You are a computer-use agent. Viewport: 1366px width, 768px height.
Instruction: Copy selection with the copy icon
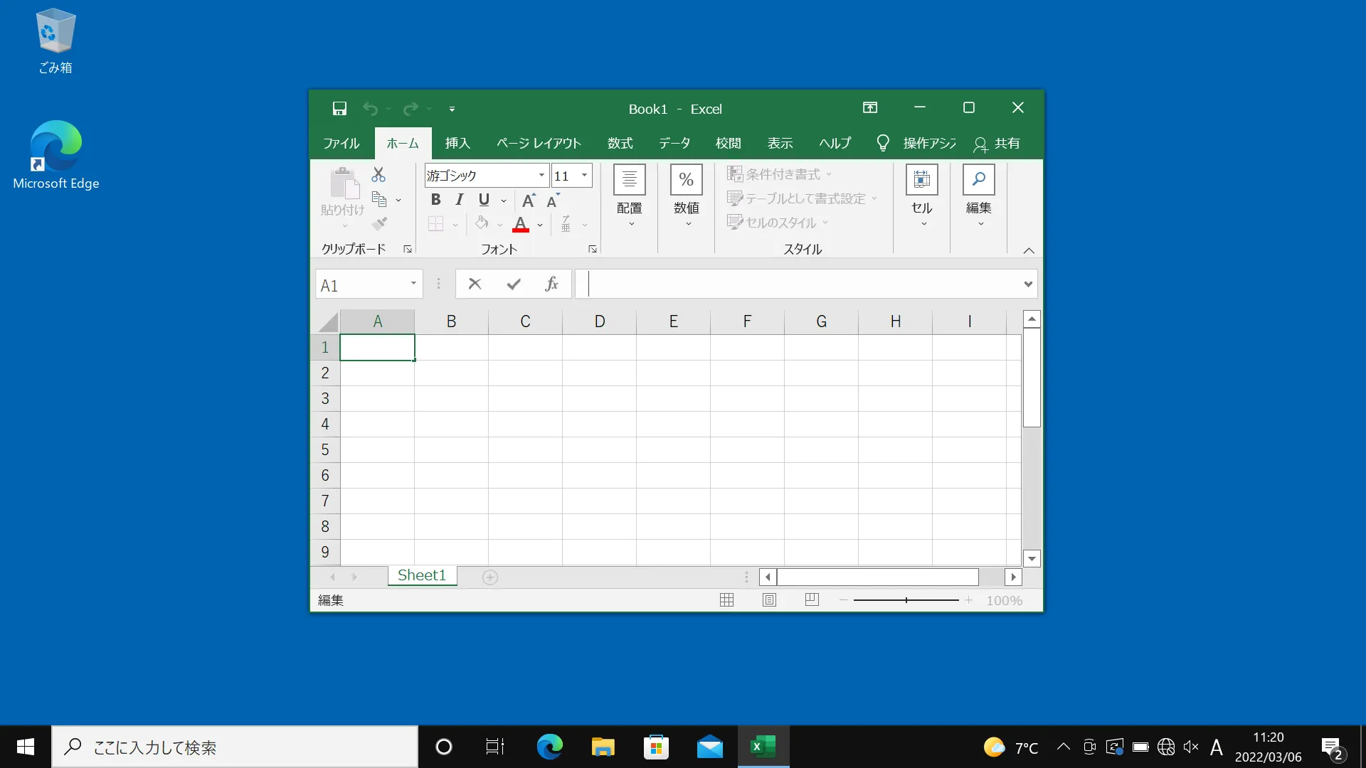(379, 200)
